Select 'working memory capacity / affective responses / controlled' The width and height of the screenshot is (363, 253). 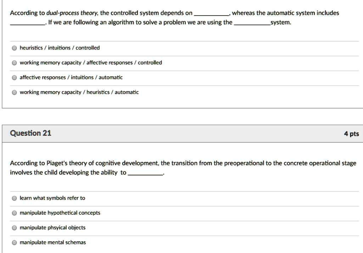click(x=14, y=62)
